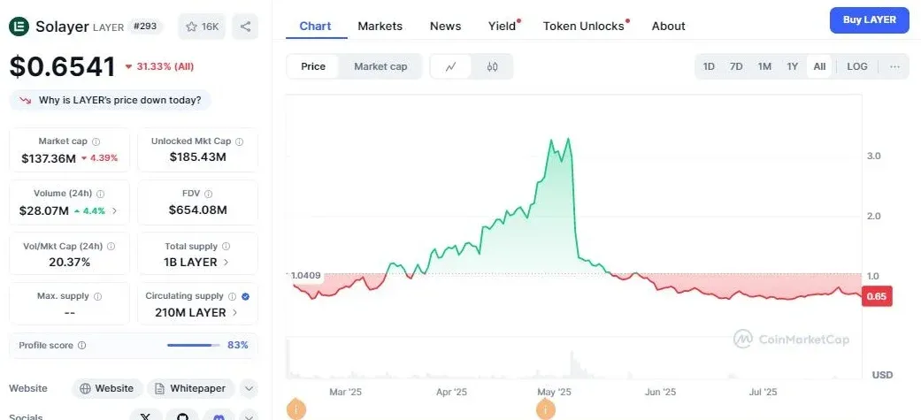The width and height of the screenshot is (921, 420).
Task: Click the Profile score progress bar
Action: click(193, 346)
